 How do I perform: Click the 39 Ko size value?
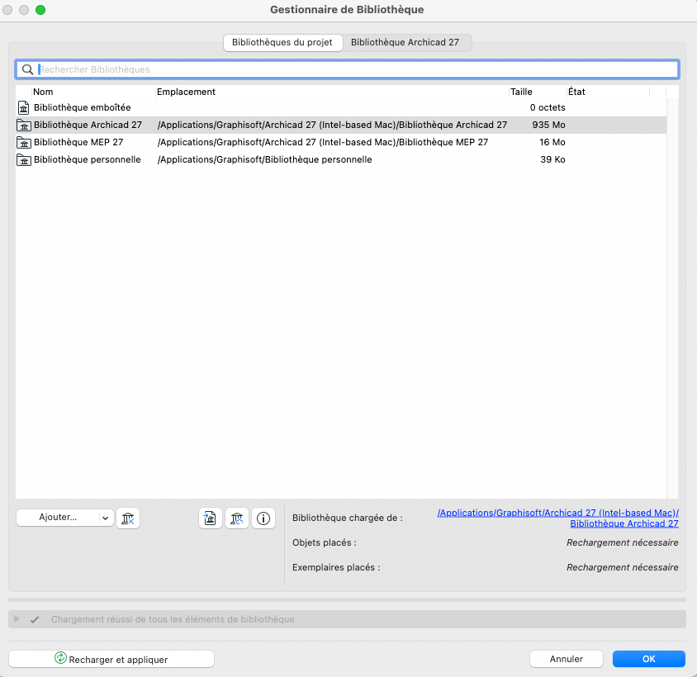click(x=552, y=159)
